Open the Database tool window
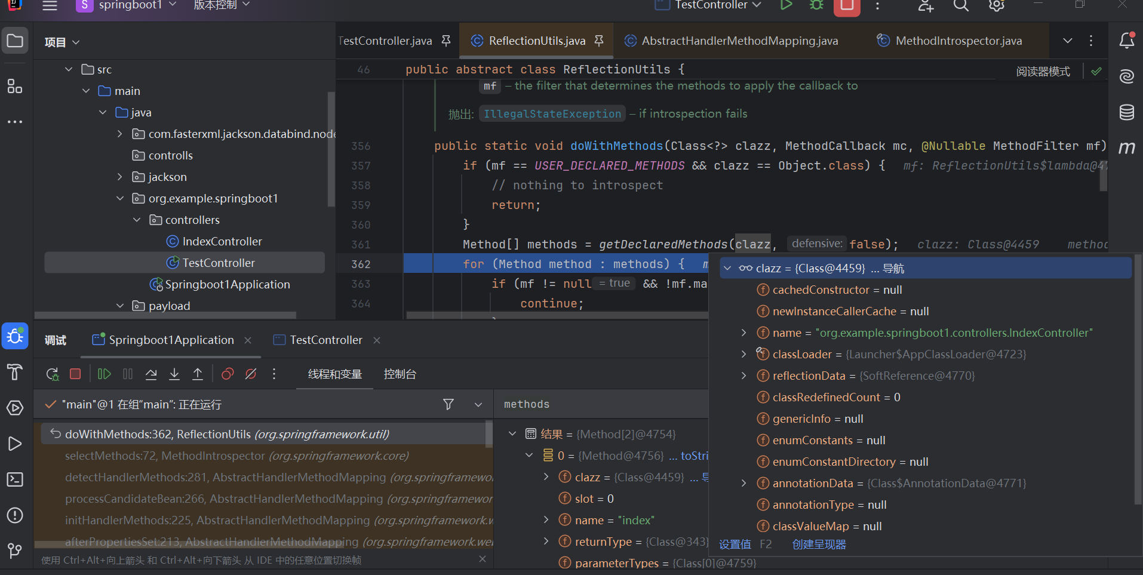The width and height of the screenshot is (1143, 575). coord(1127,112)
